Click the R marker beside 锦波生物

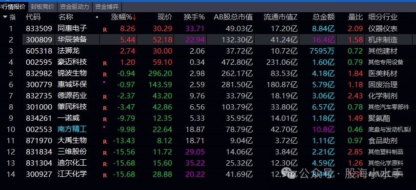coord(105,75)
